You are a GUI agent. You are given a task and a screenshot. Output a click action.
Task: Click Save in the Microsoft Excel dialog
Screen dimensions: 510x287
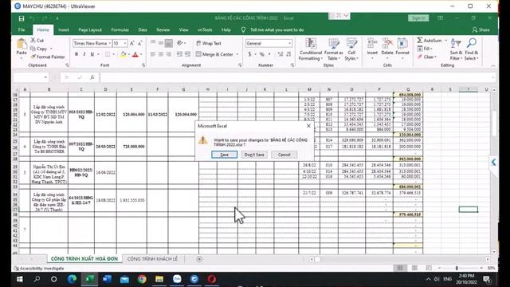point(225,155)
